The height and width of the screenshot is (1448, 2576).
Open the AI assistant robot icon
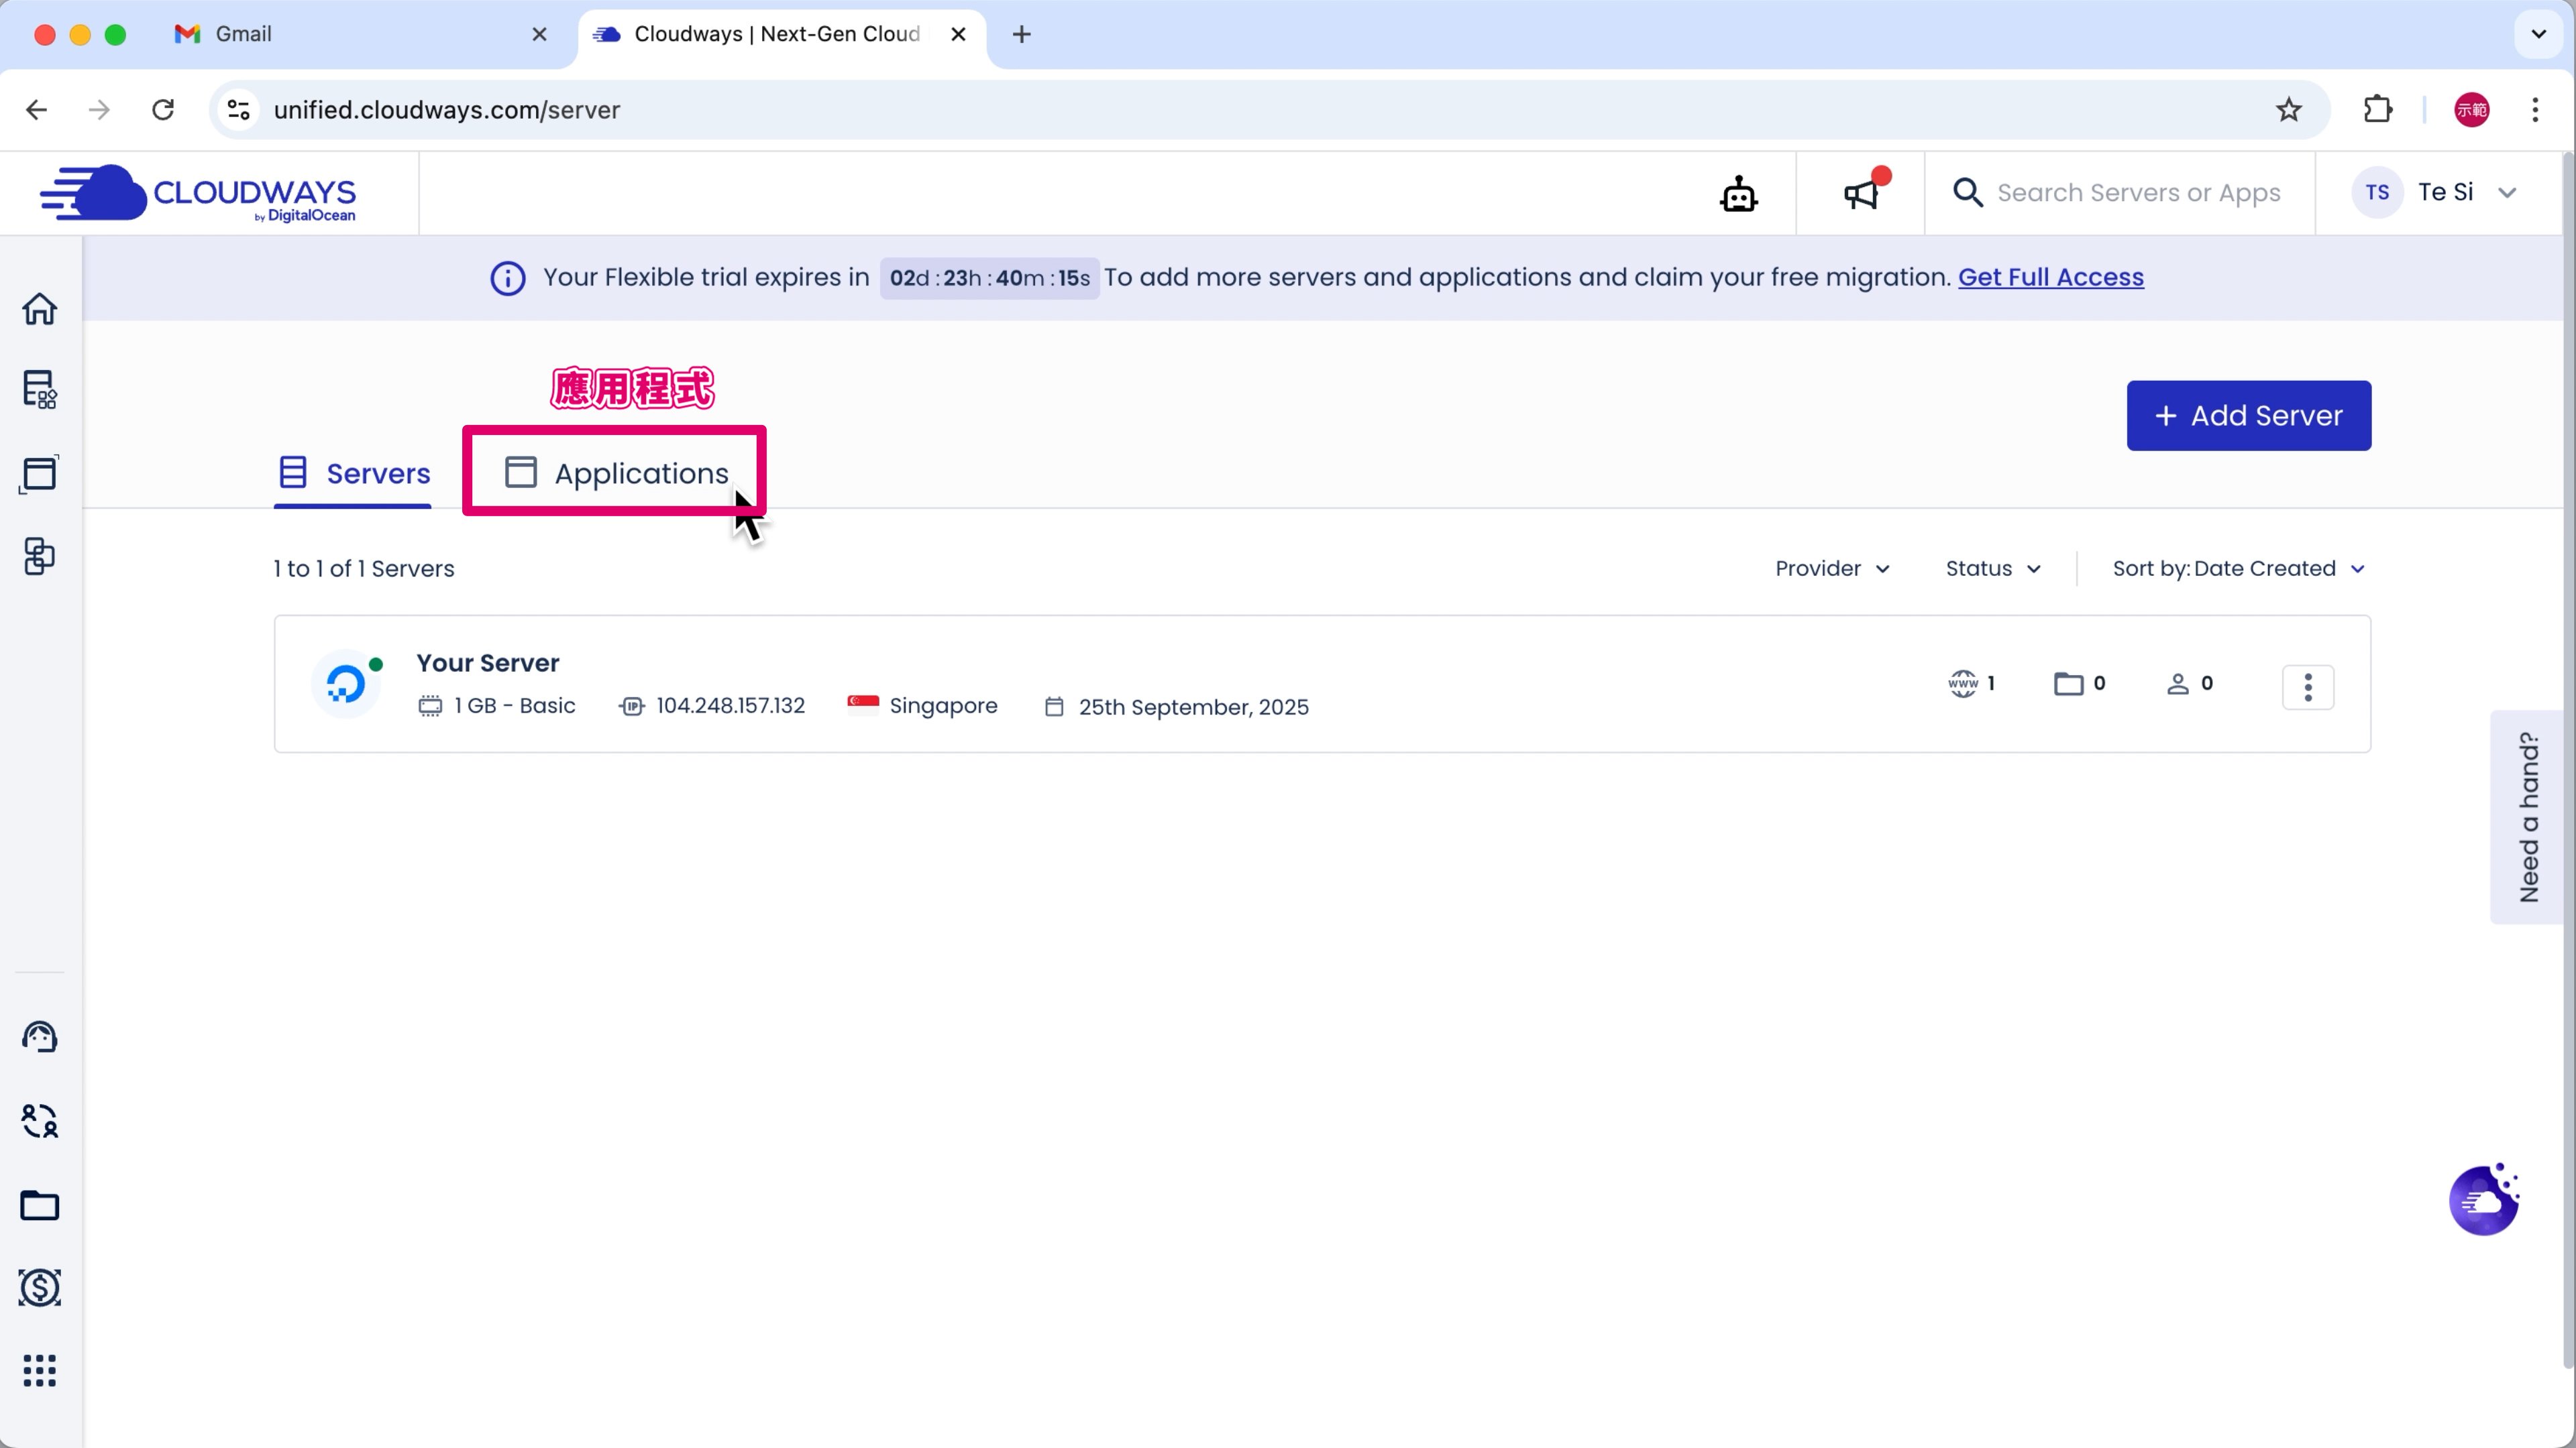1739,194
